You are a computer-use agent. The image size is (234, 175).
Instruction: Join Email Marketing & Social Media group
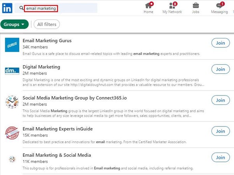click(x=220, y=157)
